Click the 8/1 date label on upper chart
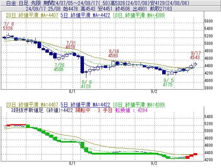The width and height of the screenshot is (221, 168). 72,92
